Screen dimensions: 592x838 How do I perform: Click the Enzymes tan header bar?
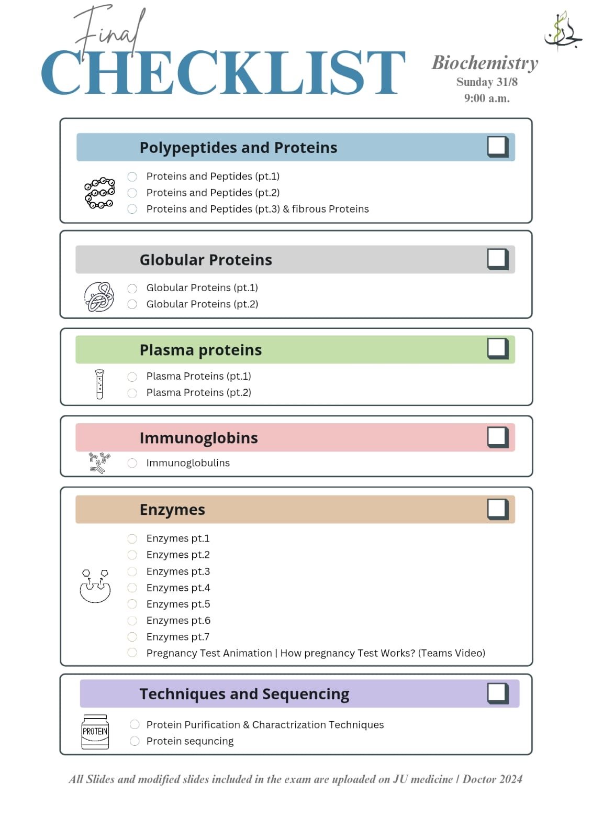295,509
